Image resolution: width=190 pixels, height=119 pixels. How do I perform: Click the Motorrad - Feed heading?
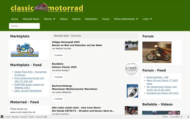pyautogui.click(x=24, y=102)
